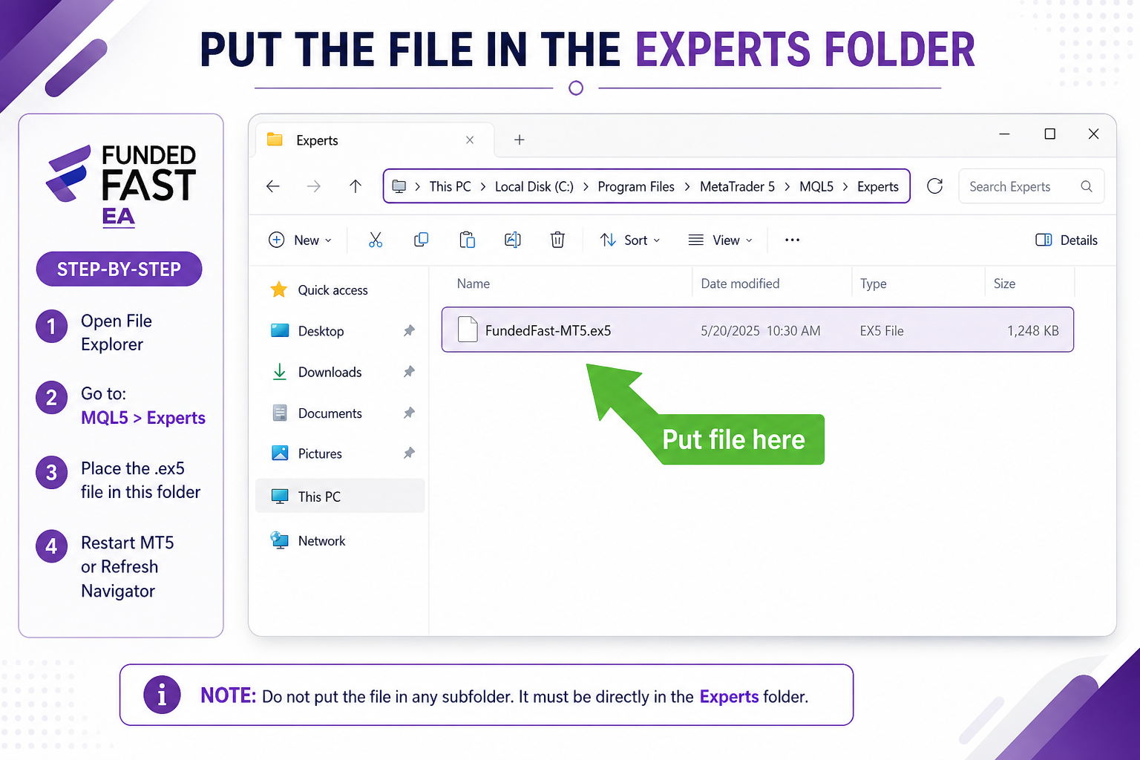1140x760 pixels.
Task: Expand chevron after MQL5 breadcrumb
Action: click(x=845, y=187)
